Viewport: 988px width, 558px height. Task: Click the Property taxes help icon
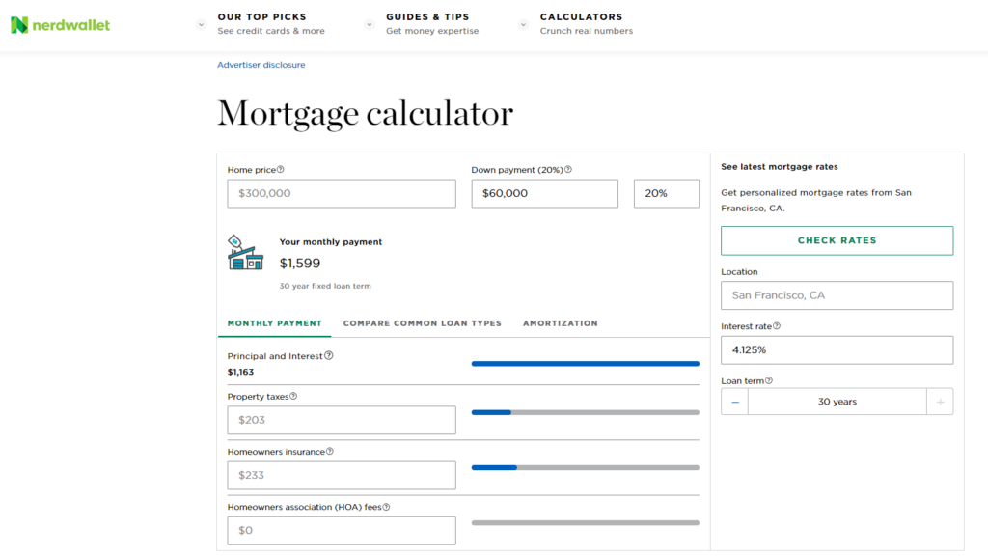click(x=293, y=396)
